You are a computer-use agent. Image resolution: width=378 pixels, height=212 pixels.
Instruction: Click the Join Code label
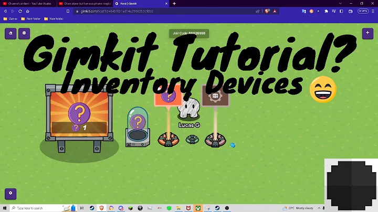[189, 34]
